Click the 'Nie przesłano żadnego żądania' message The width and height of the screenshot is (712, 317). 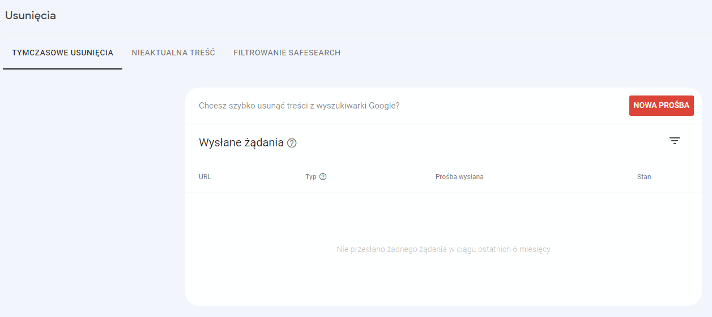pos(444,249)
